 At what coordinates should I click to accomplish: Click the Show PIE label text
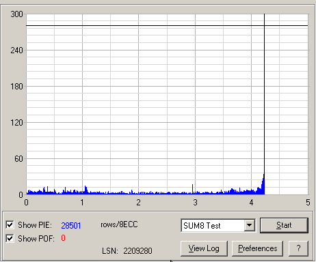35,225
